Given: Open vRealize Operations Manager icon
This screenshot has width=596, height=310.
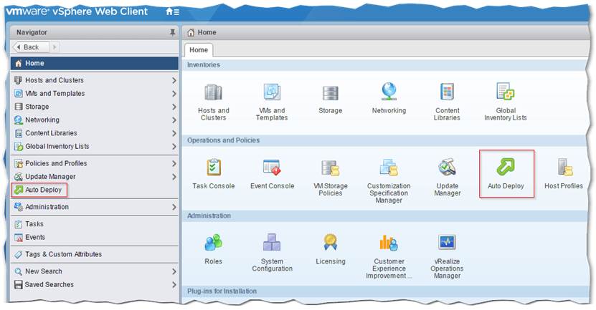Looking at the screenshot, I should (x=447, y=242).
